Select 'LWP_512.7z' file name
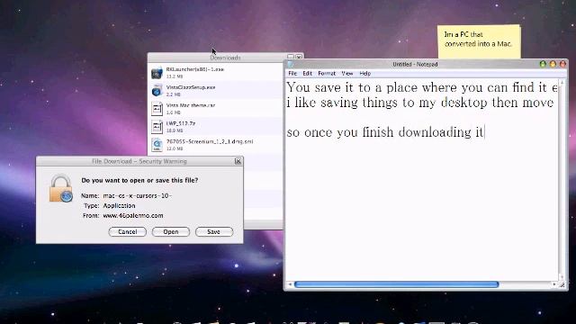Screen dimensions: 576x324 181,123
